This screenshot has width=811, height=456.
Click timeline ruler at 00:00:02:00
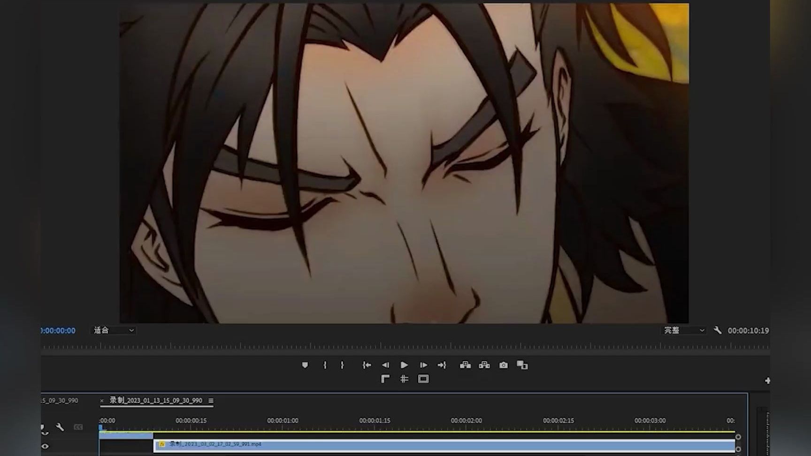coord(466,421)
